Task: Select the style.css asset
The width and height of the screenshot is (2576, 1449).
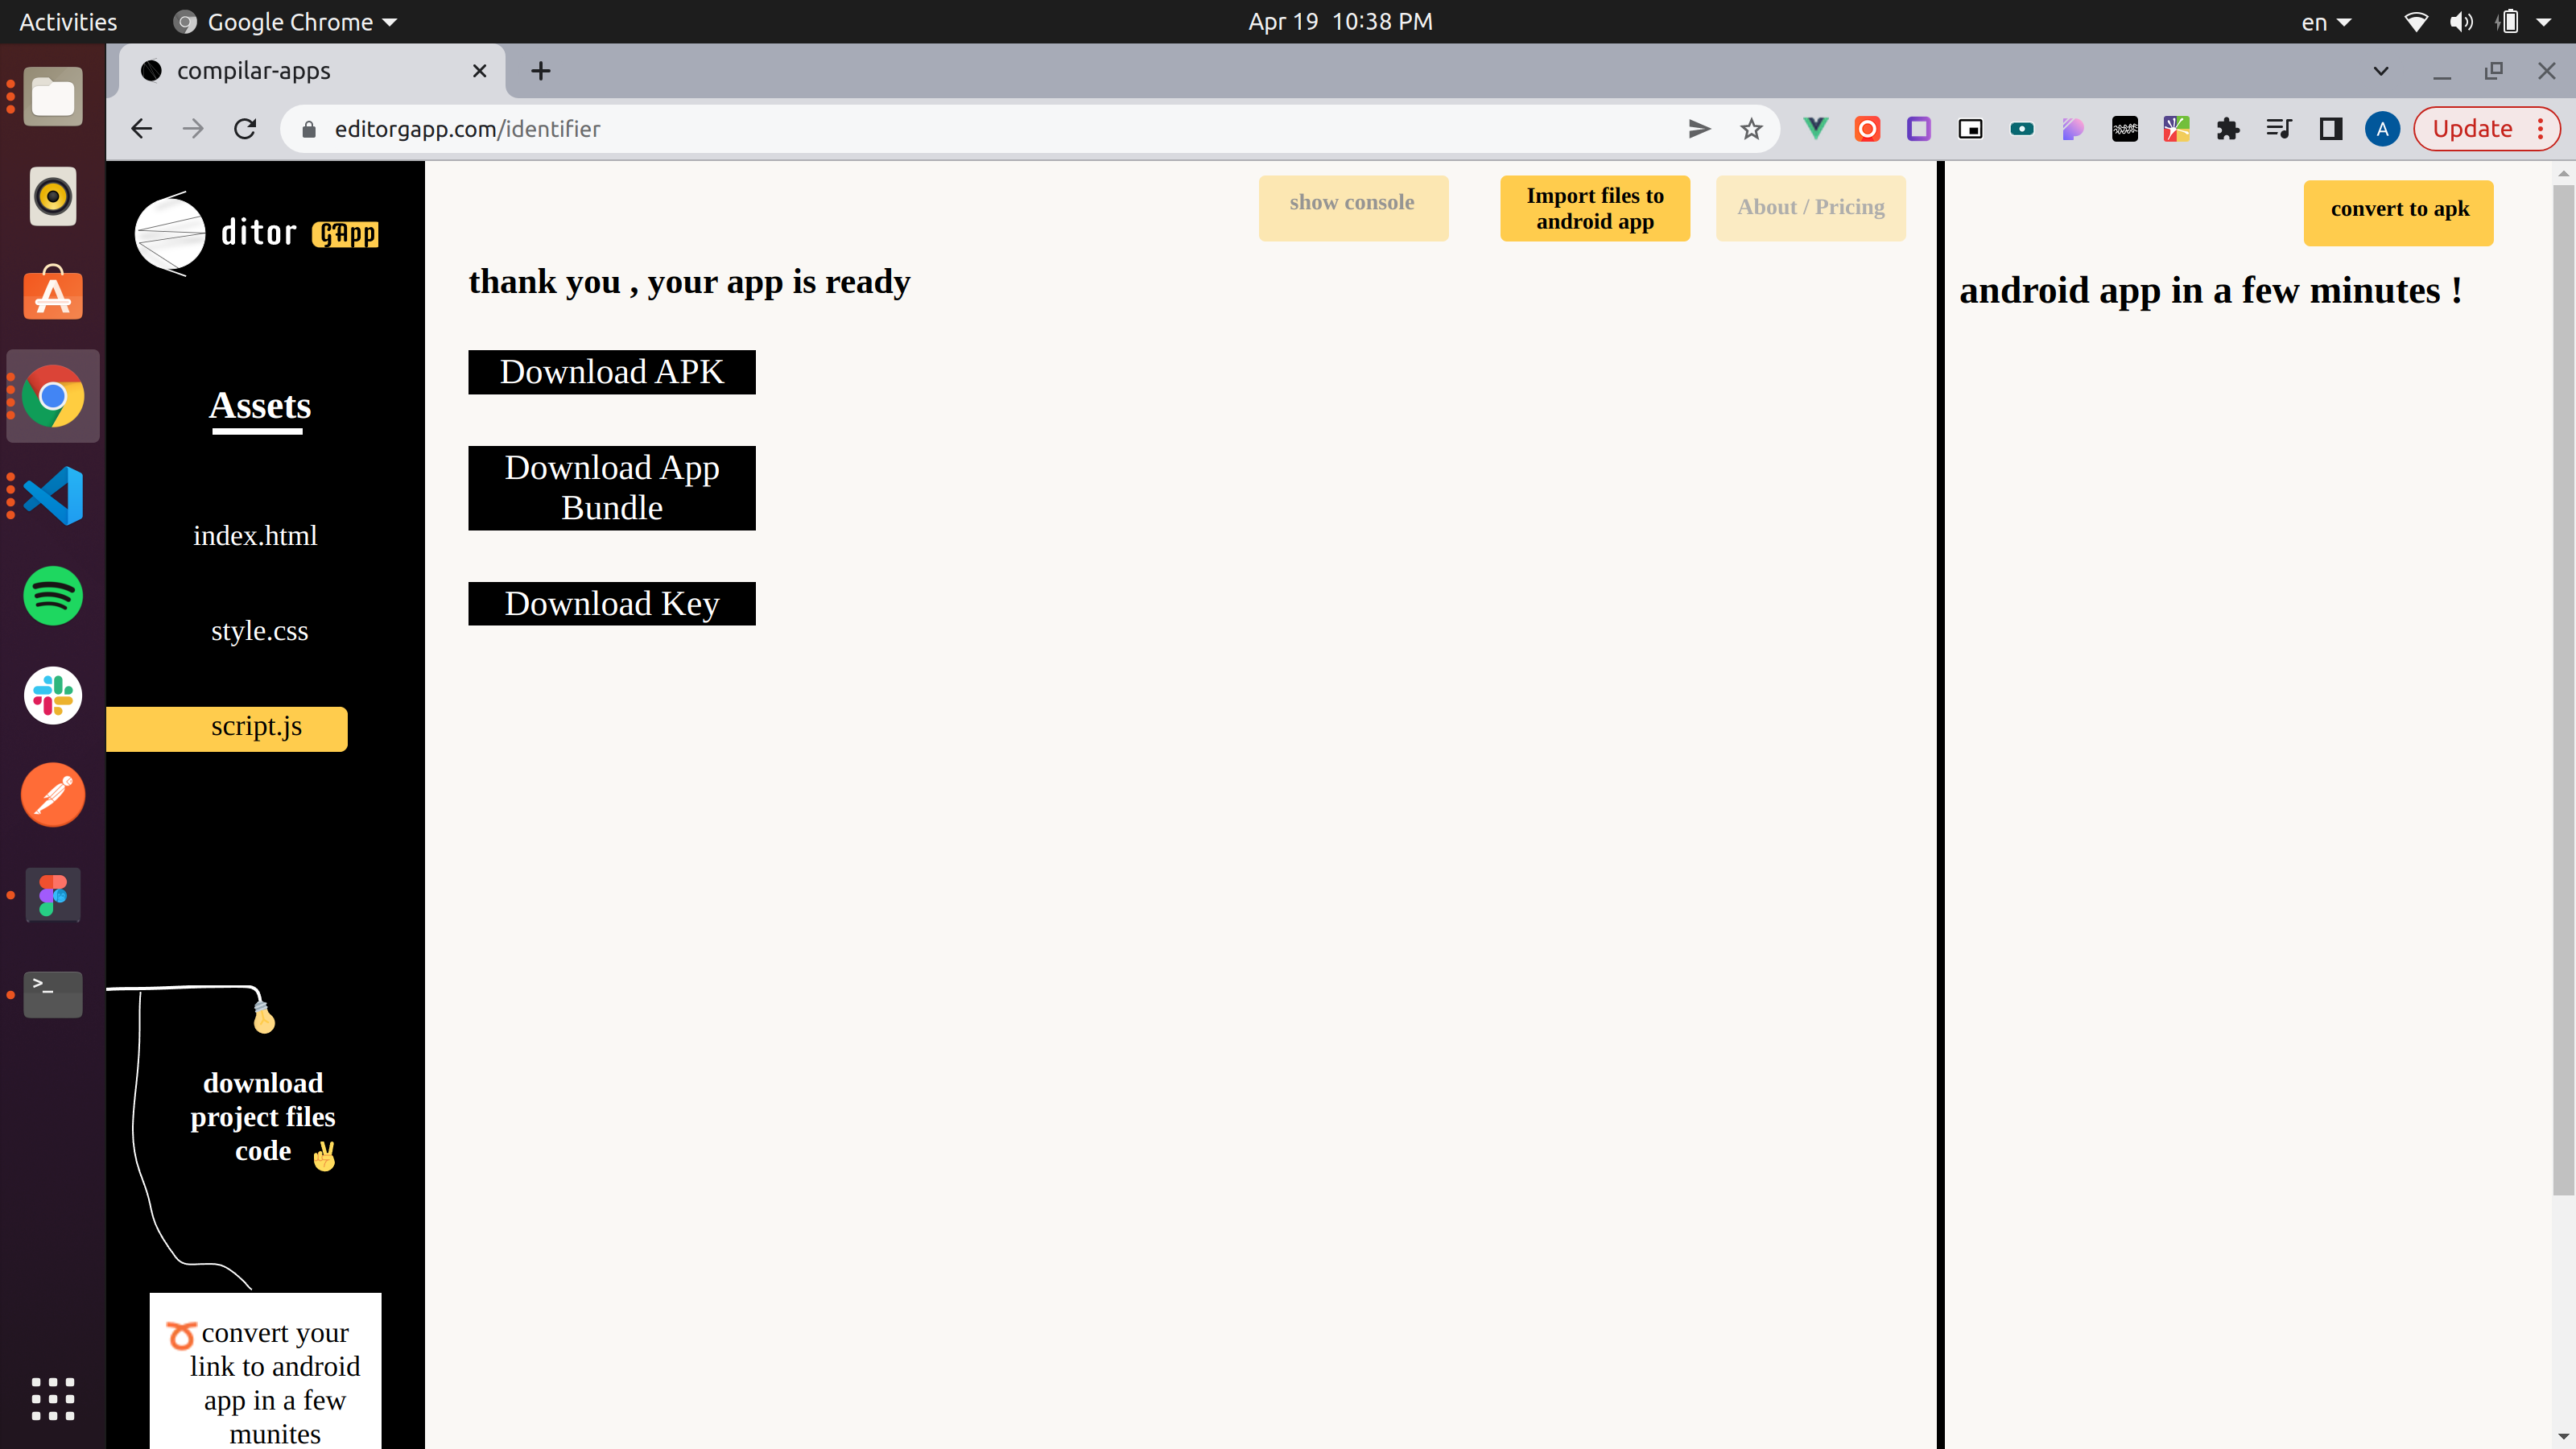Action: coord(259,630)
